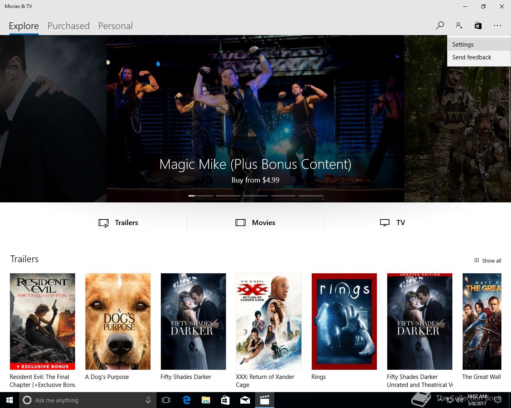Open the Movies category label
The width and height of the screenshot is (511, 408).
pos(263,223)
